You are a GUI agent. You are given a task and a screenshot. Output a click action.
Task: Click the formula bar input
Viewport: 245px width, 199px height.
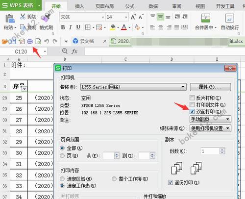[x=165, y=51]
